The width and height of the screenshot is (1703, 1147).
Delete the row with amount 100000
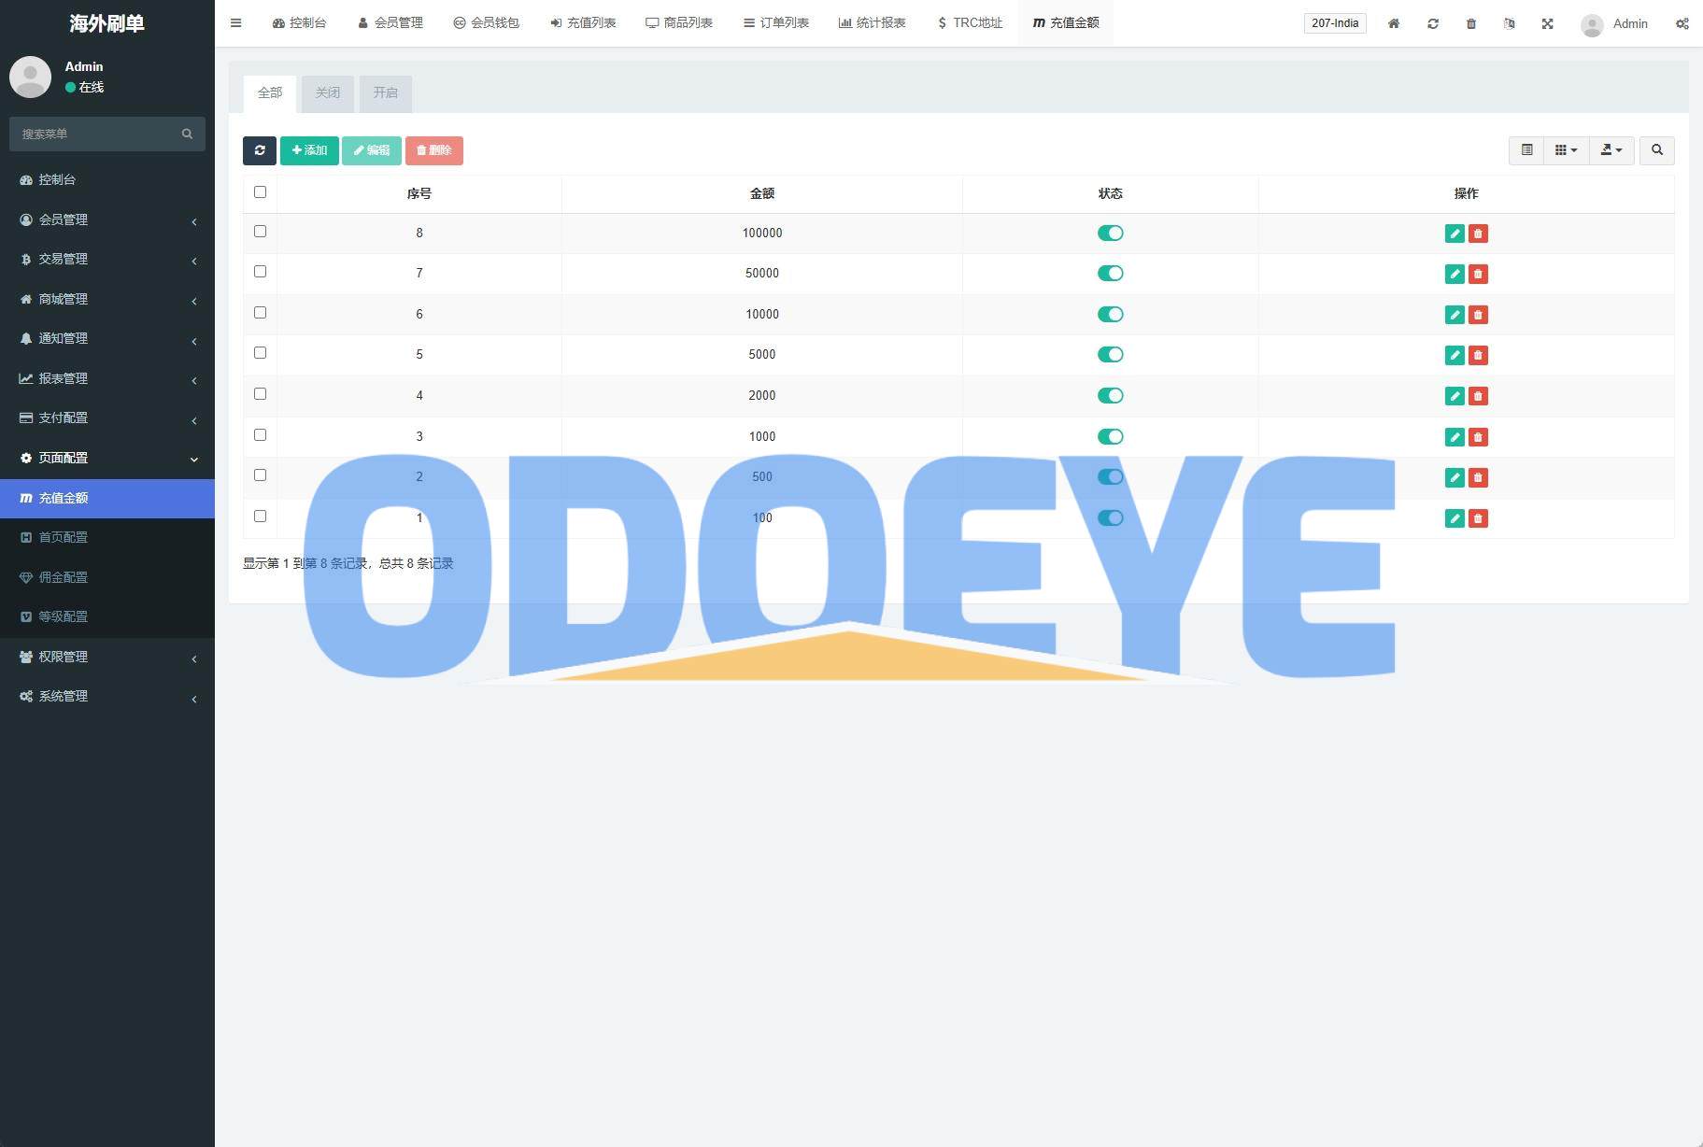click(x=1478, y=234)
